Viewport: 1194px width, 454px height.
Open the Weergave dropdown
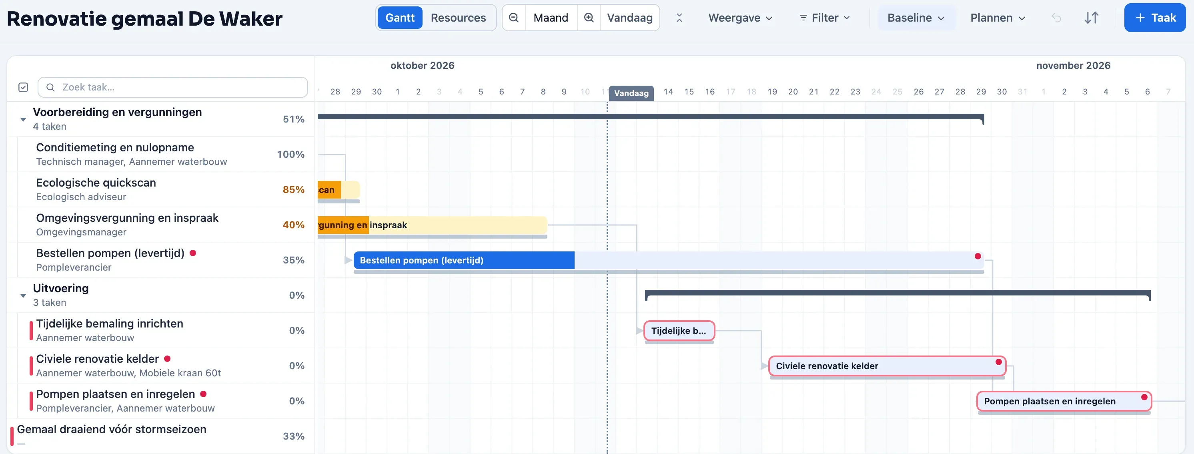(740, 18)
